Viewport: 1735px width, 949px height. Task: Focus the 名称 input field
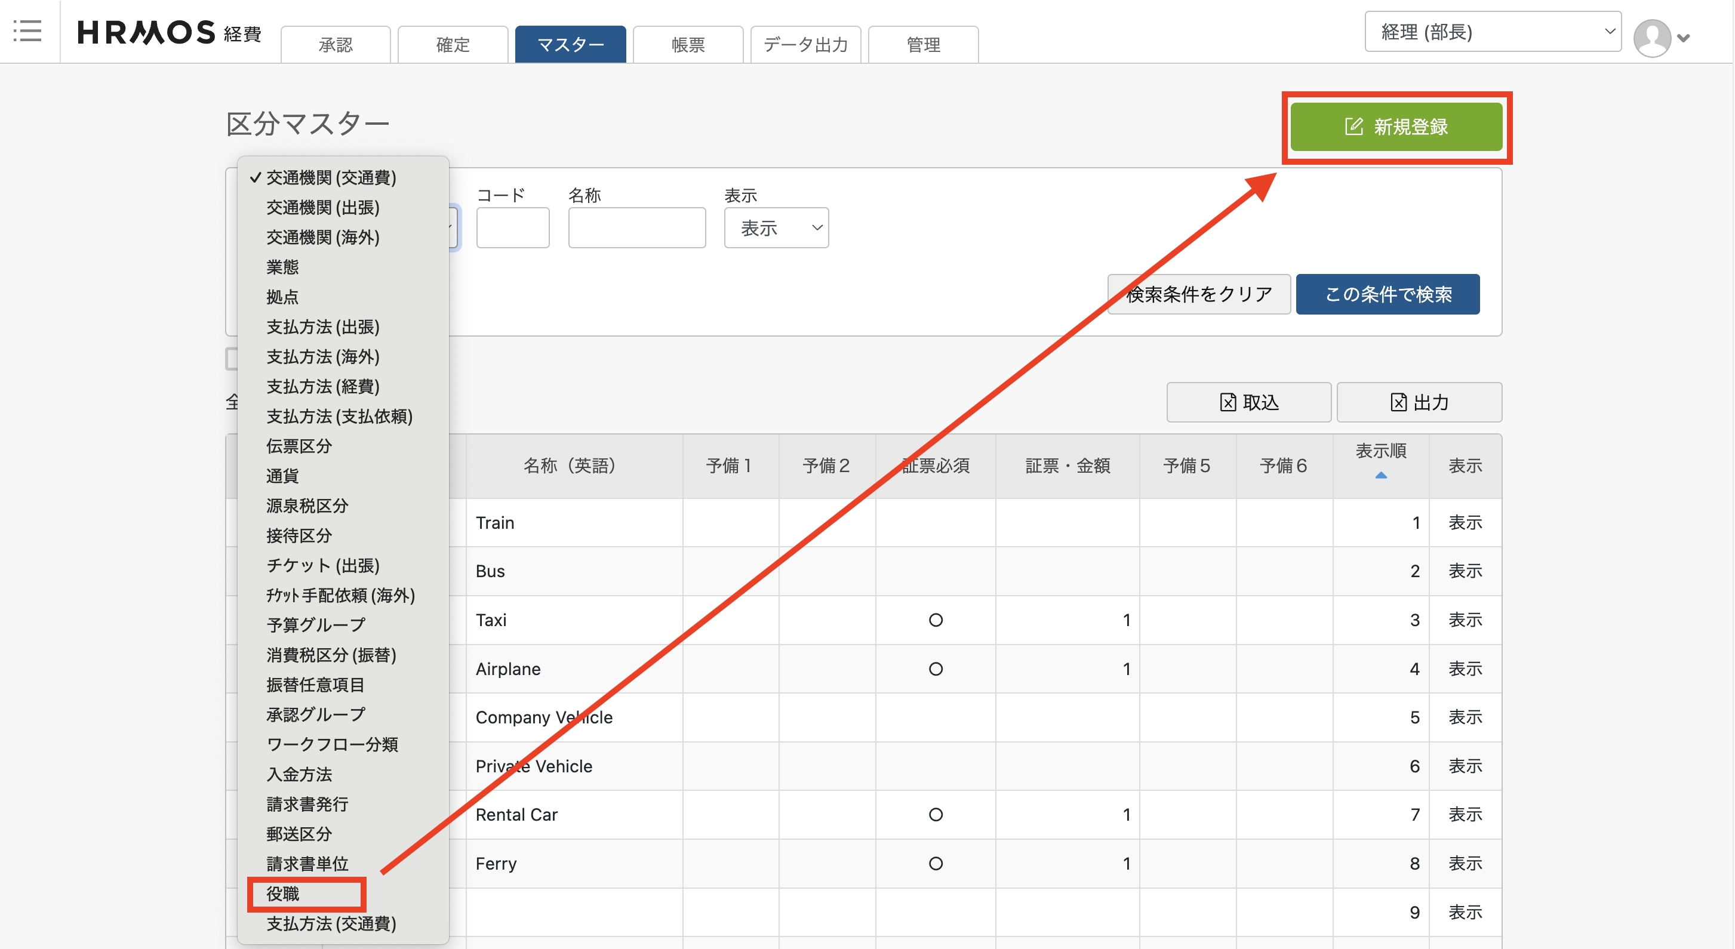636,227
